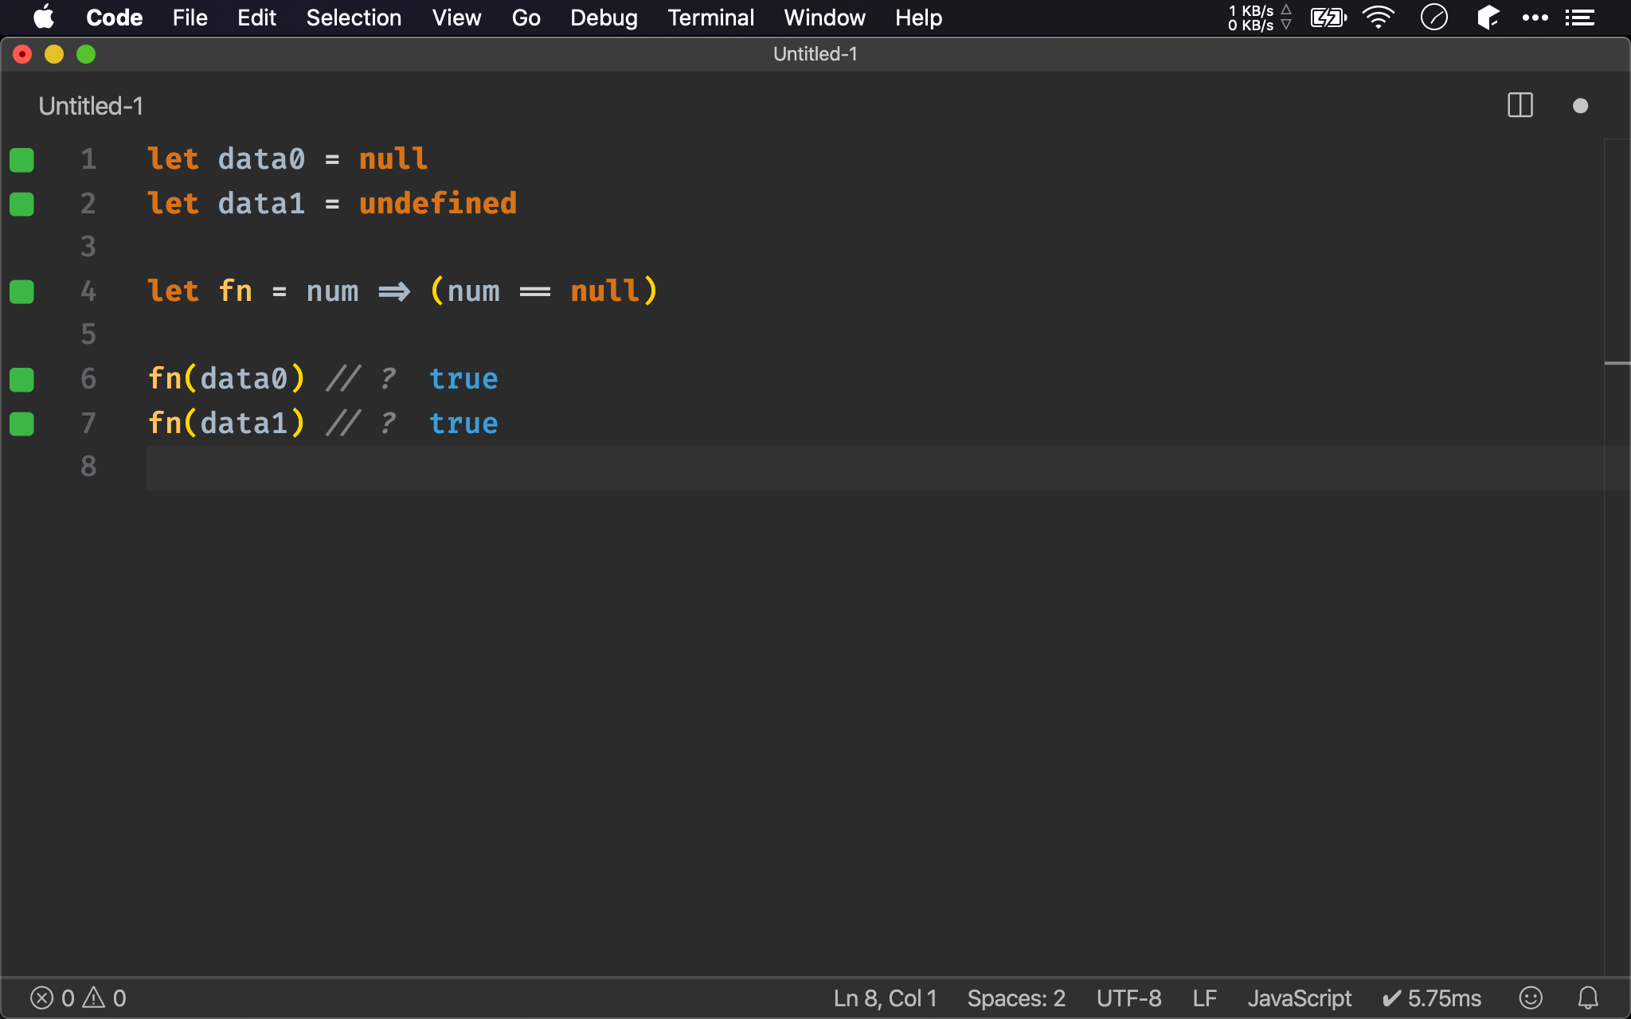
Task: Click the Quokka 5.75ms checkmark status
Action: (x=1431, y=998)
